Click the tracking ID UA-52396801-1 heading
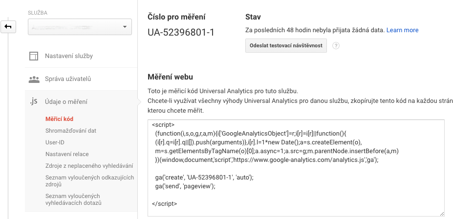The height and width of the screenshot is (219, 453). click(181, 33)
